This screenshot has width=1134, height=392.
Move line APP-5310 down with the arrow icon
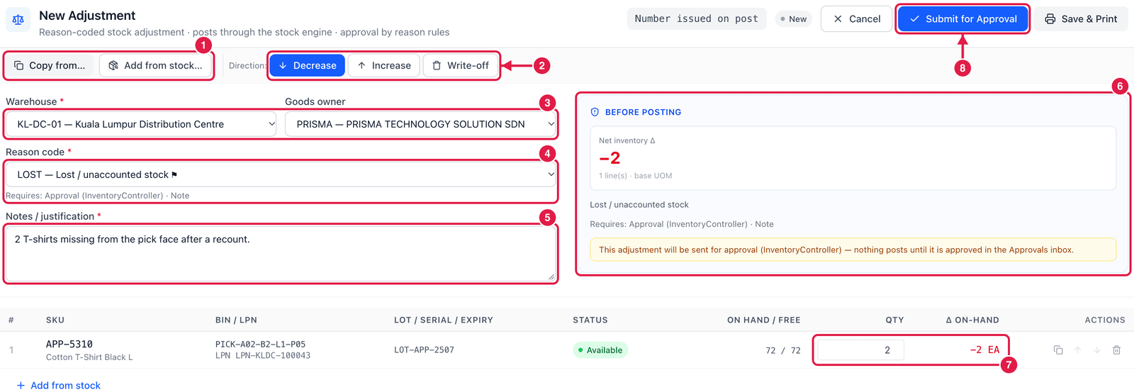1097,350
